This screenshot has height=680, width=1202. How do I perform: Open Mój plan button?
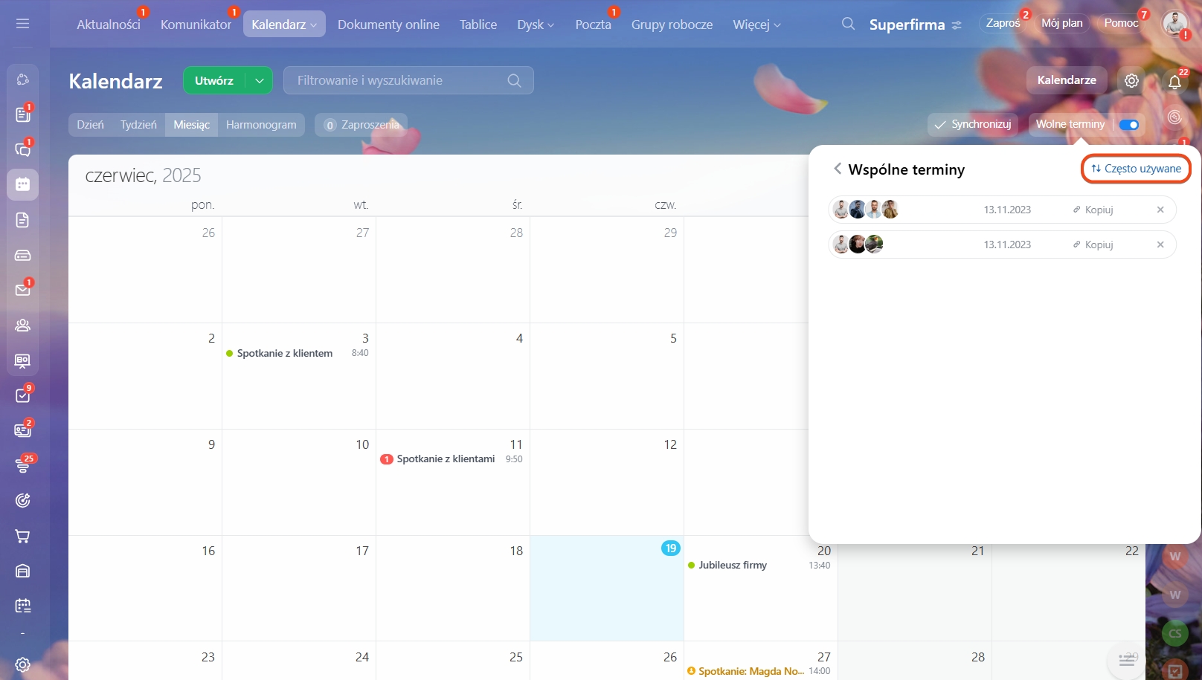pyautogui.click(x=1061, y=23)
